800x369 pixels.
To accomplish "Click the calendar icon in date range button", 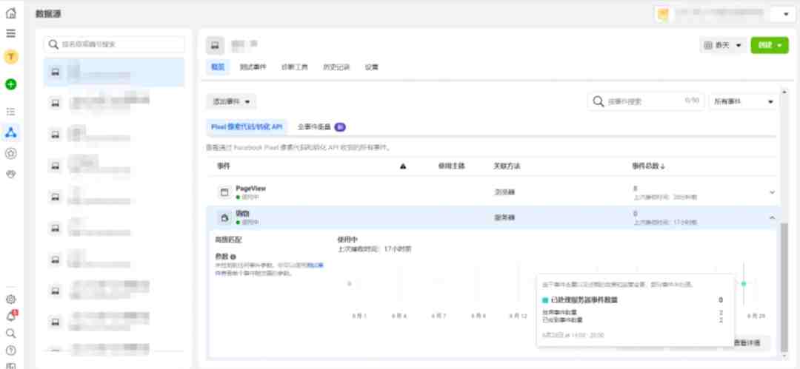I will pyautogui.click(x=708, y=45).
